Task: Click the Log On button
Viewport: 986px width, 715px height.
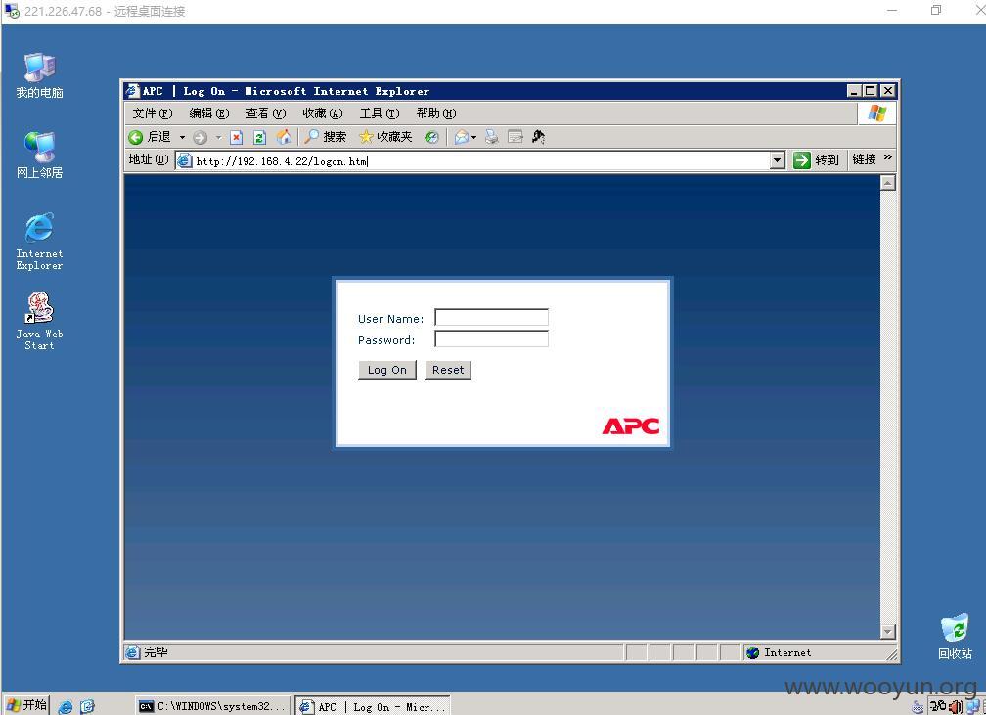Action: pyautogui.click(x=387, y=370)
